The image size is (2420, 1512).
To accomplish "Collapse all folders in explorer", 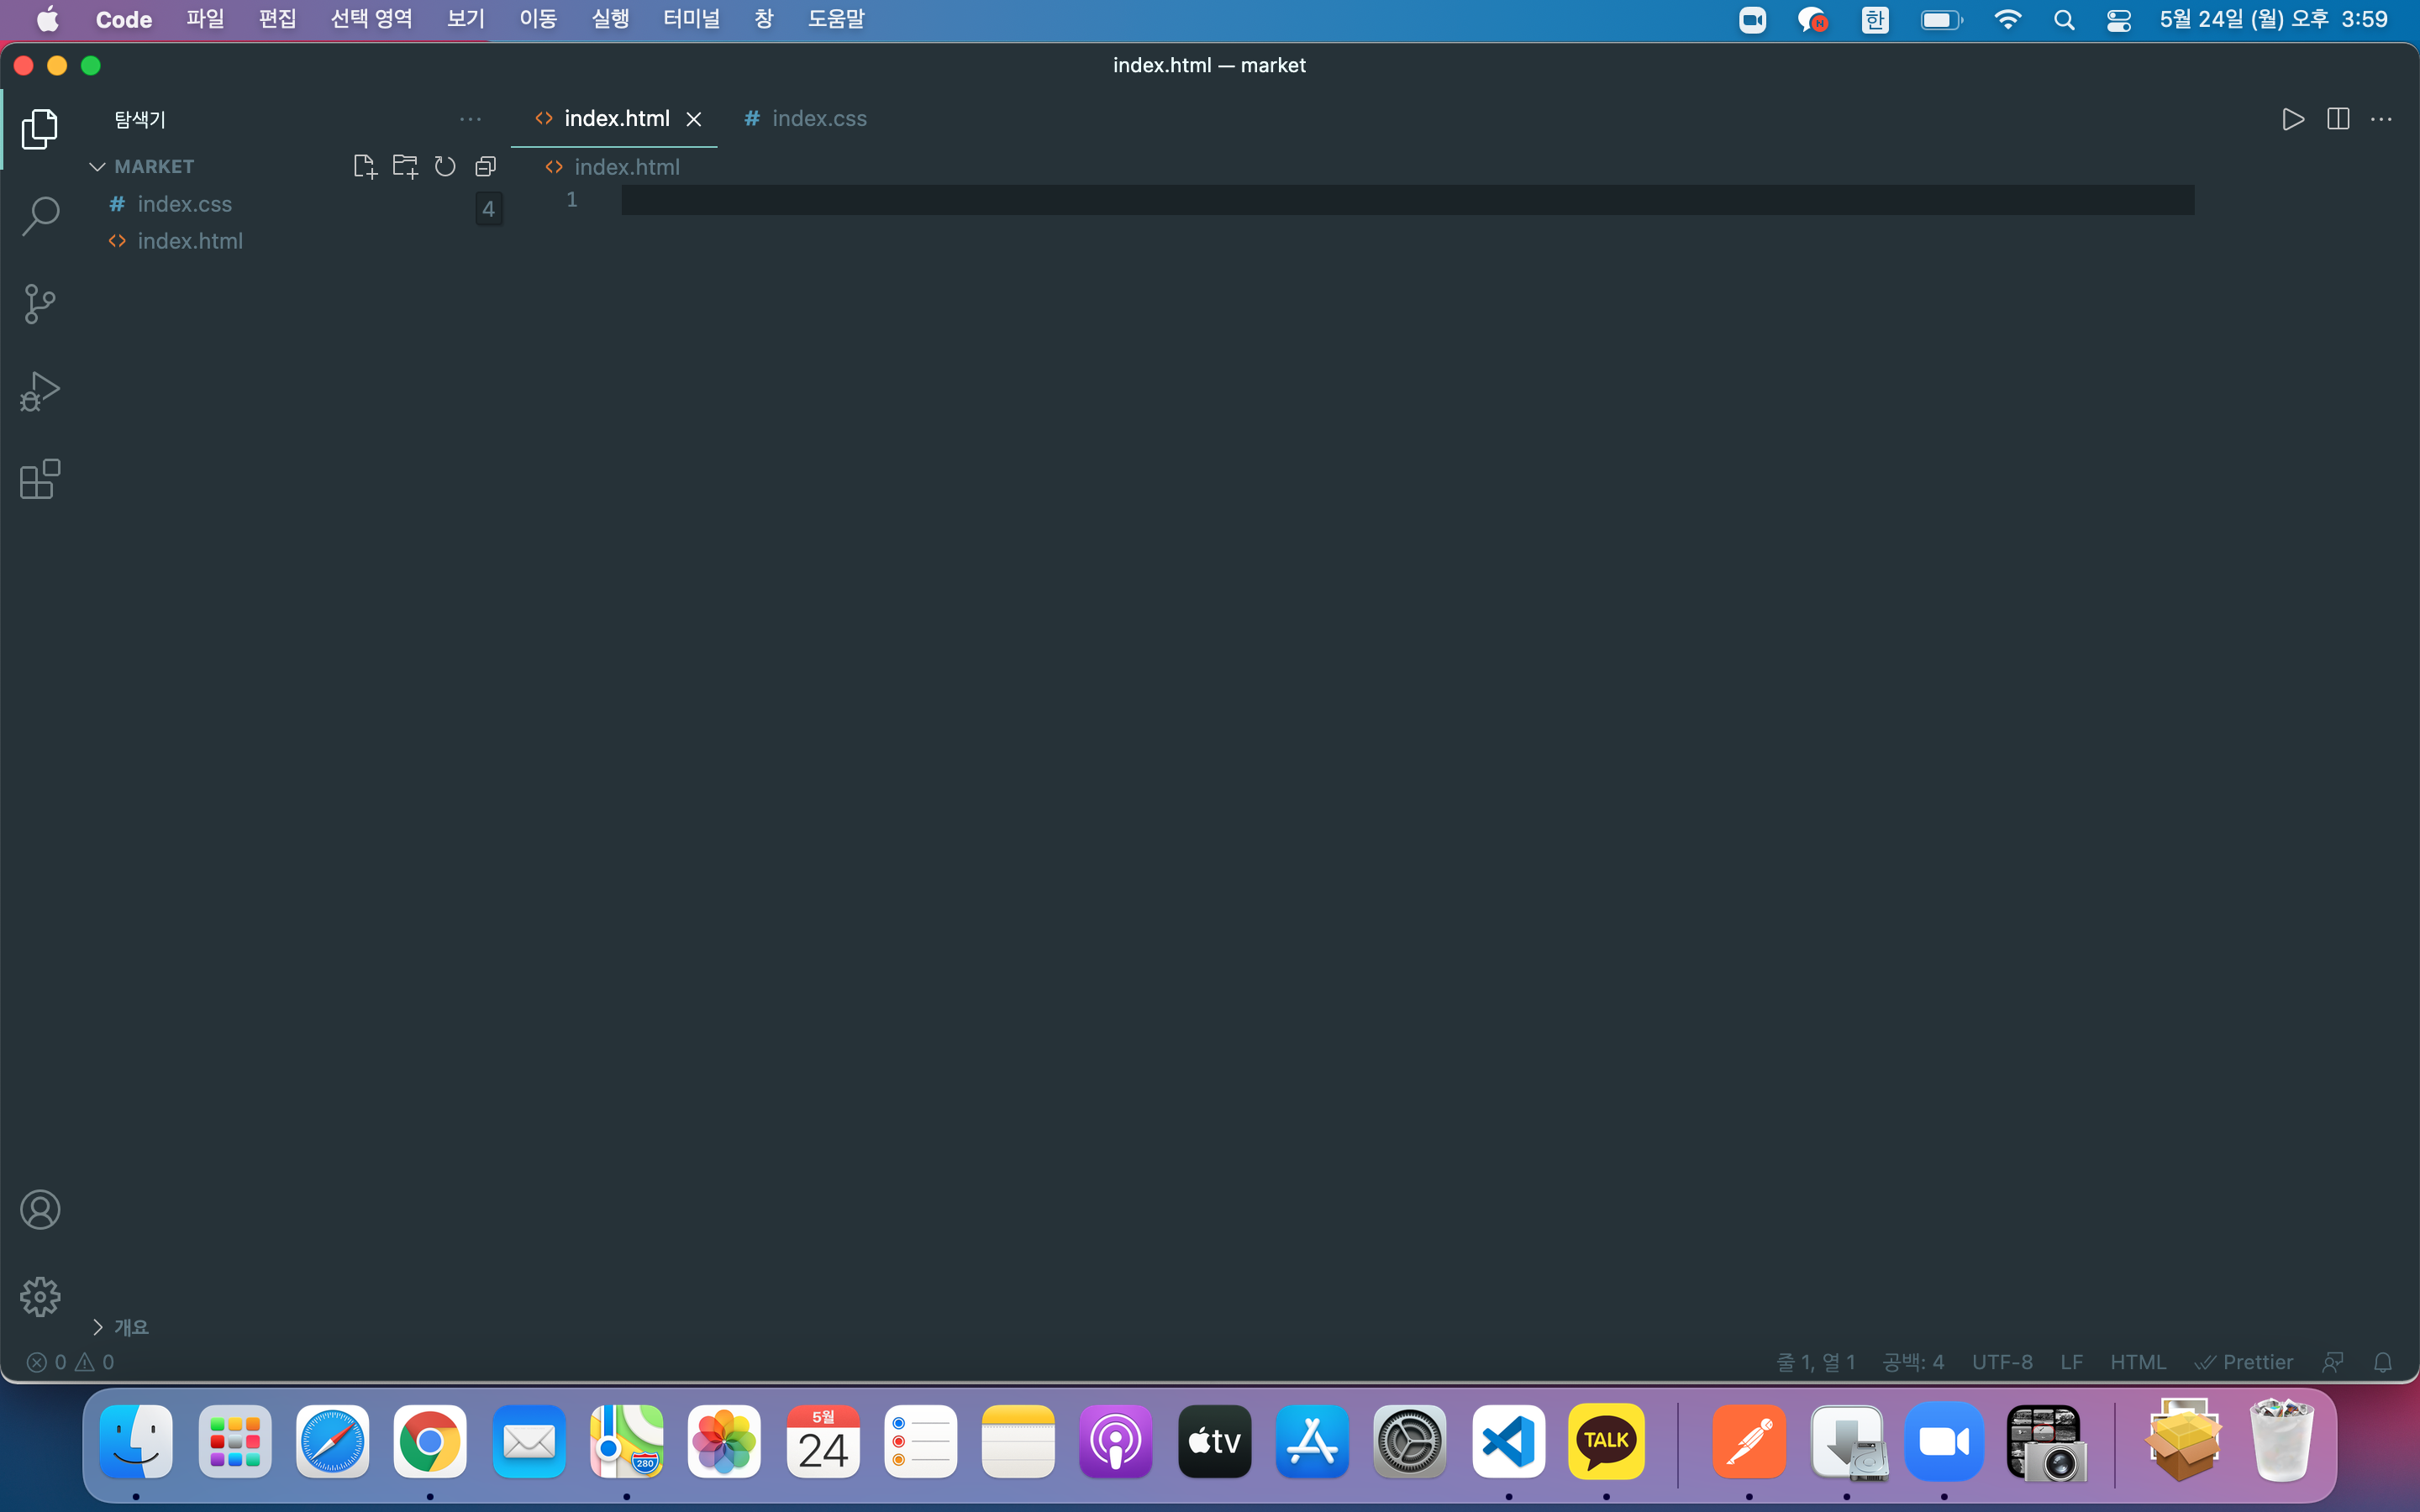I will click(x=486, y=166).
